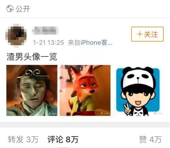Click the plus sign inside 关注 button
The image size is (170, 148).
pos(140,34)
